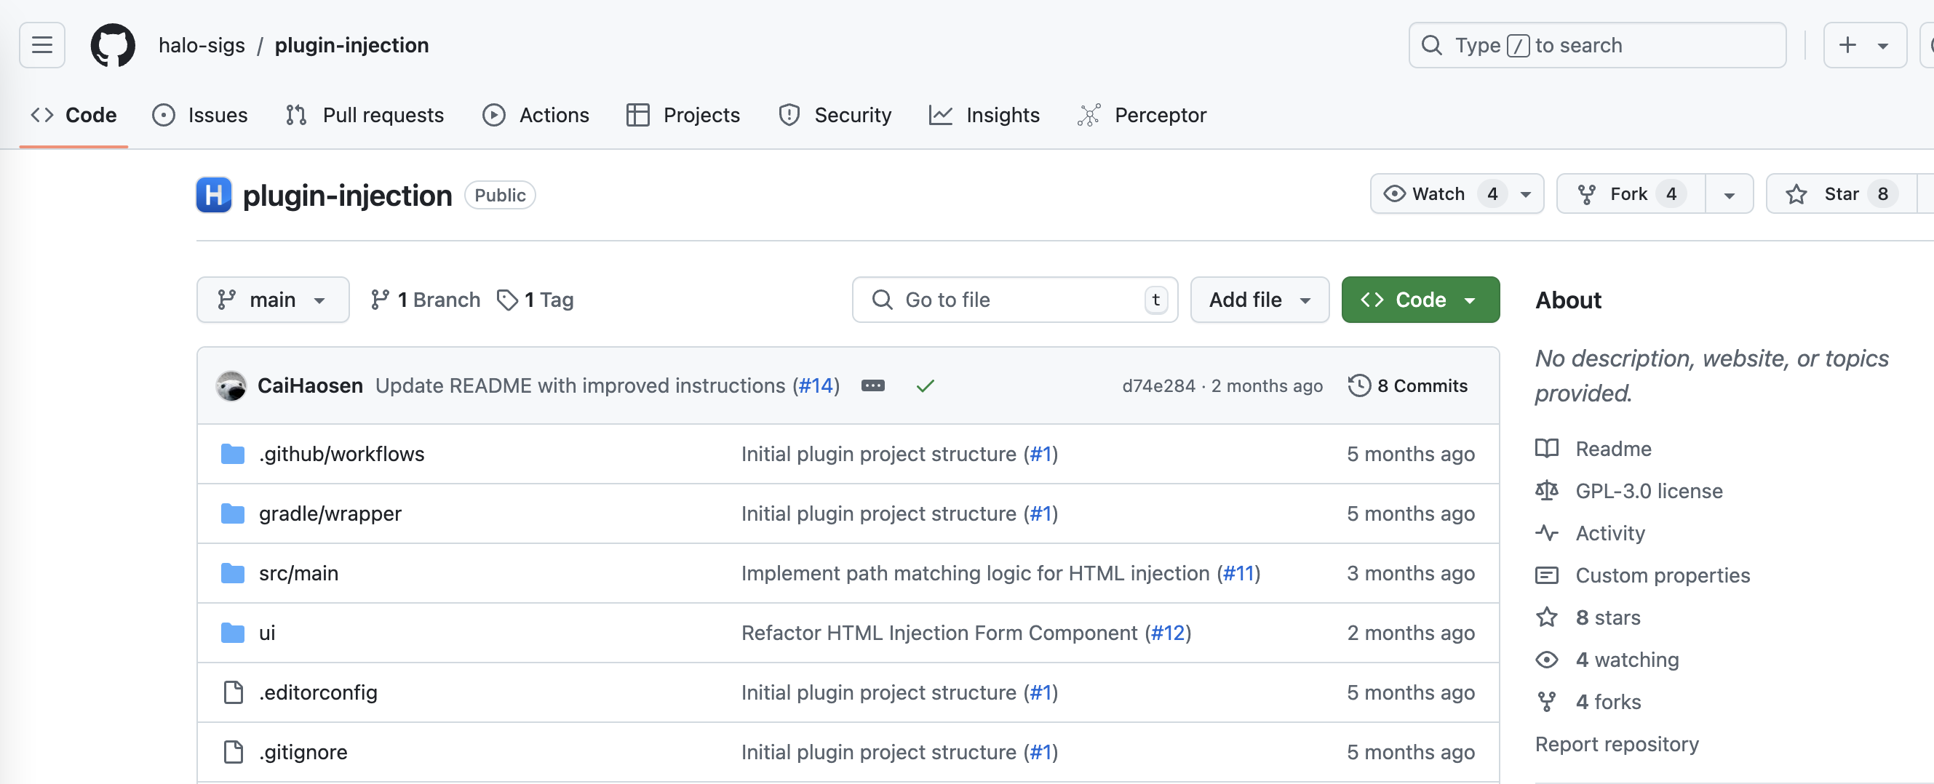Open commit hash d74e284
The height and width of the screenshot is (784, 1934).
pos(1158,385)
